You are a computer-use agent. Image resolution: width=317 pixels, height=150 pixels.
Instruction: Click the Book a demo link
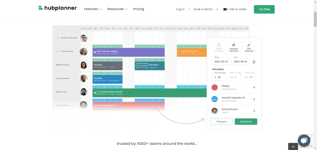tap(203, 9)
